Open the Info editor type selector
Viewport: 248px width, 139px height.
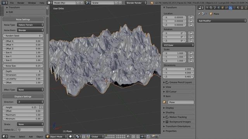point(4,3)
